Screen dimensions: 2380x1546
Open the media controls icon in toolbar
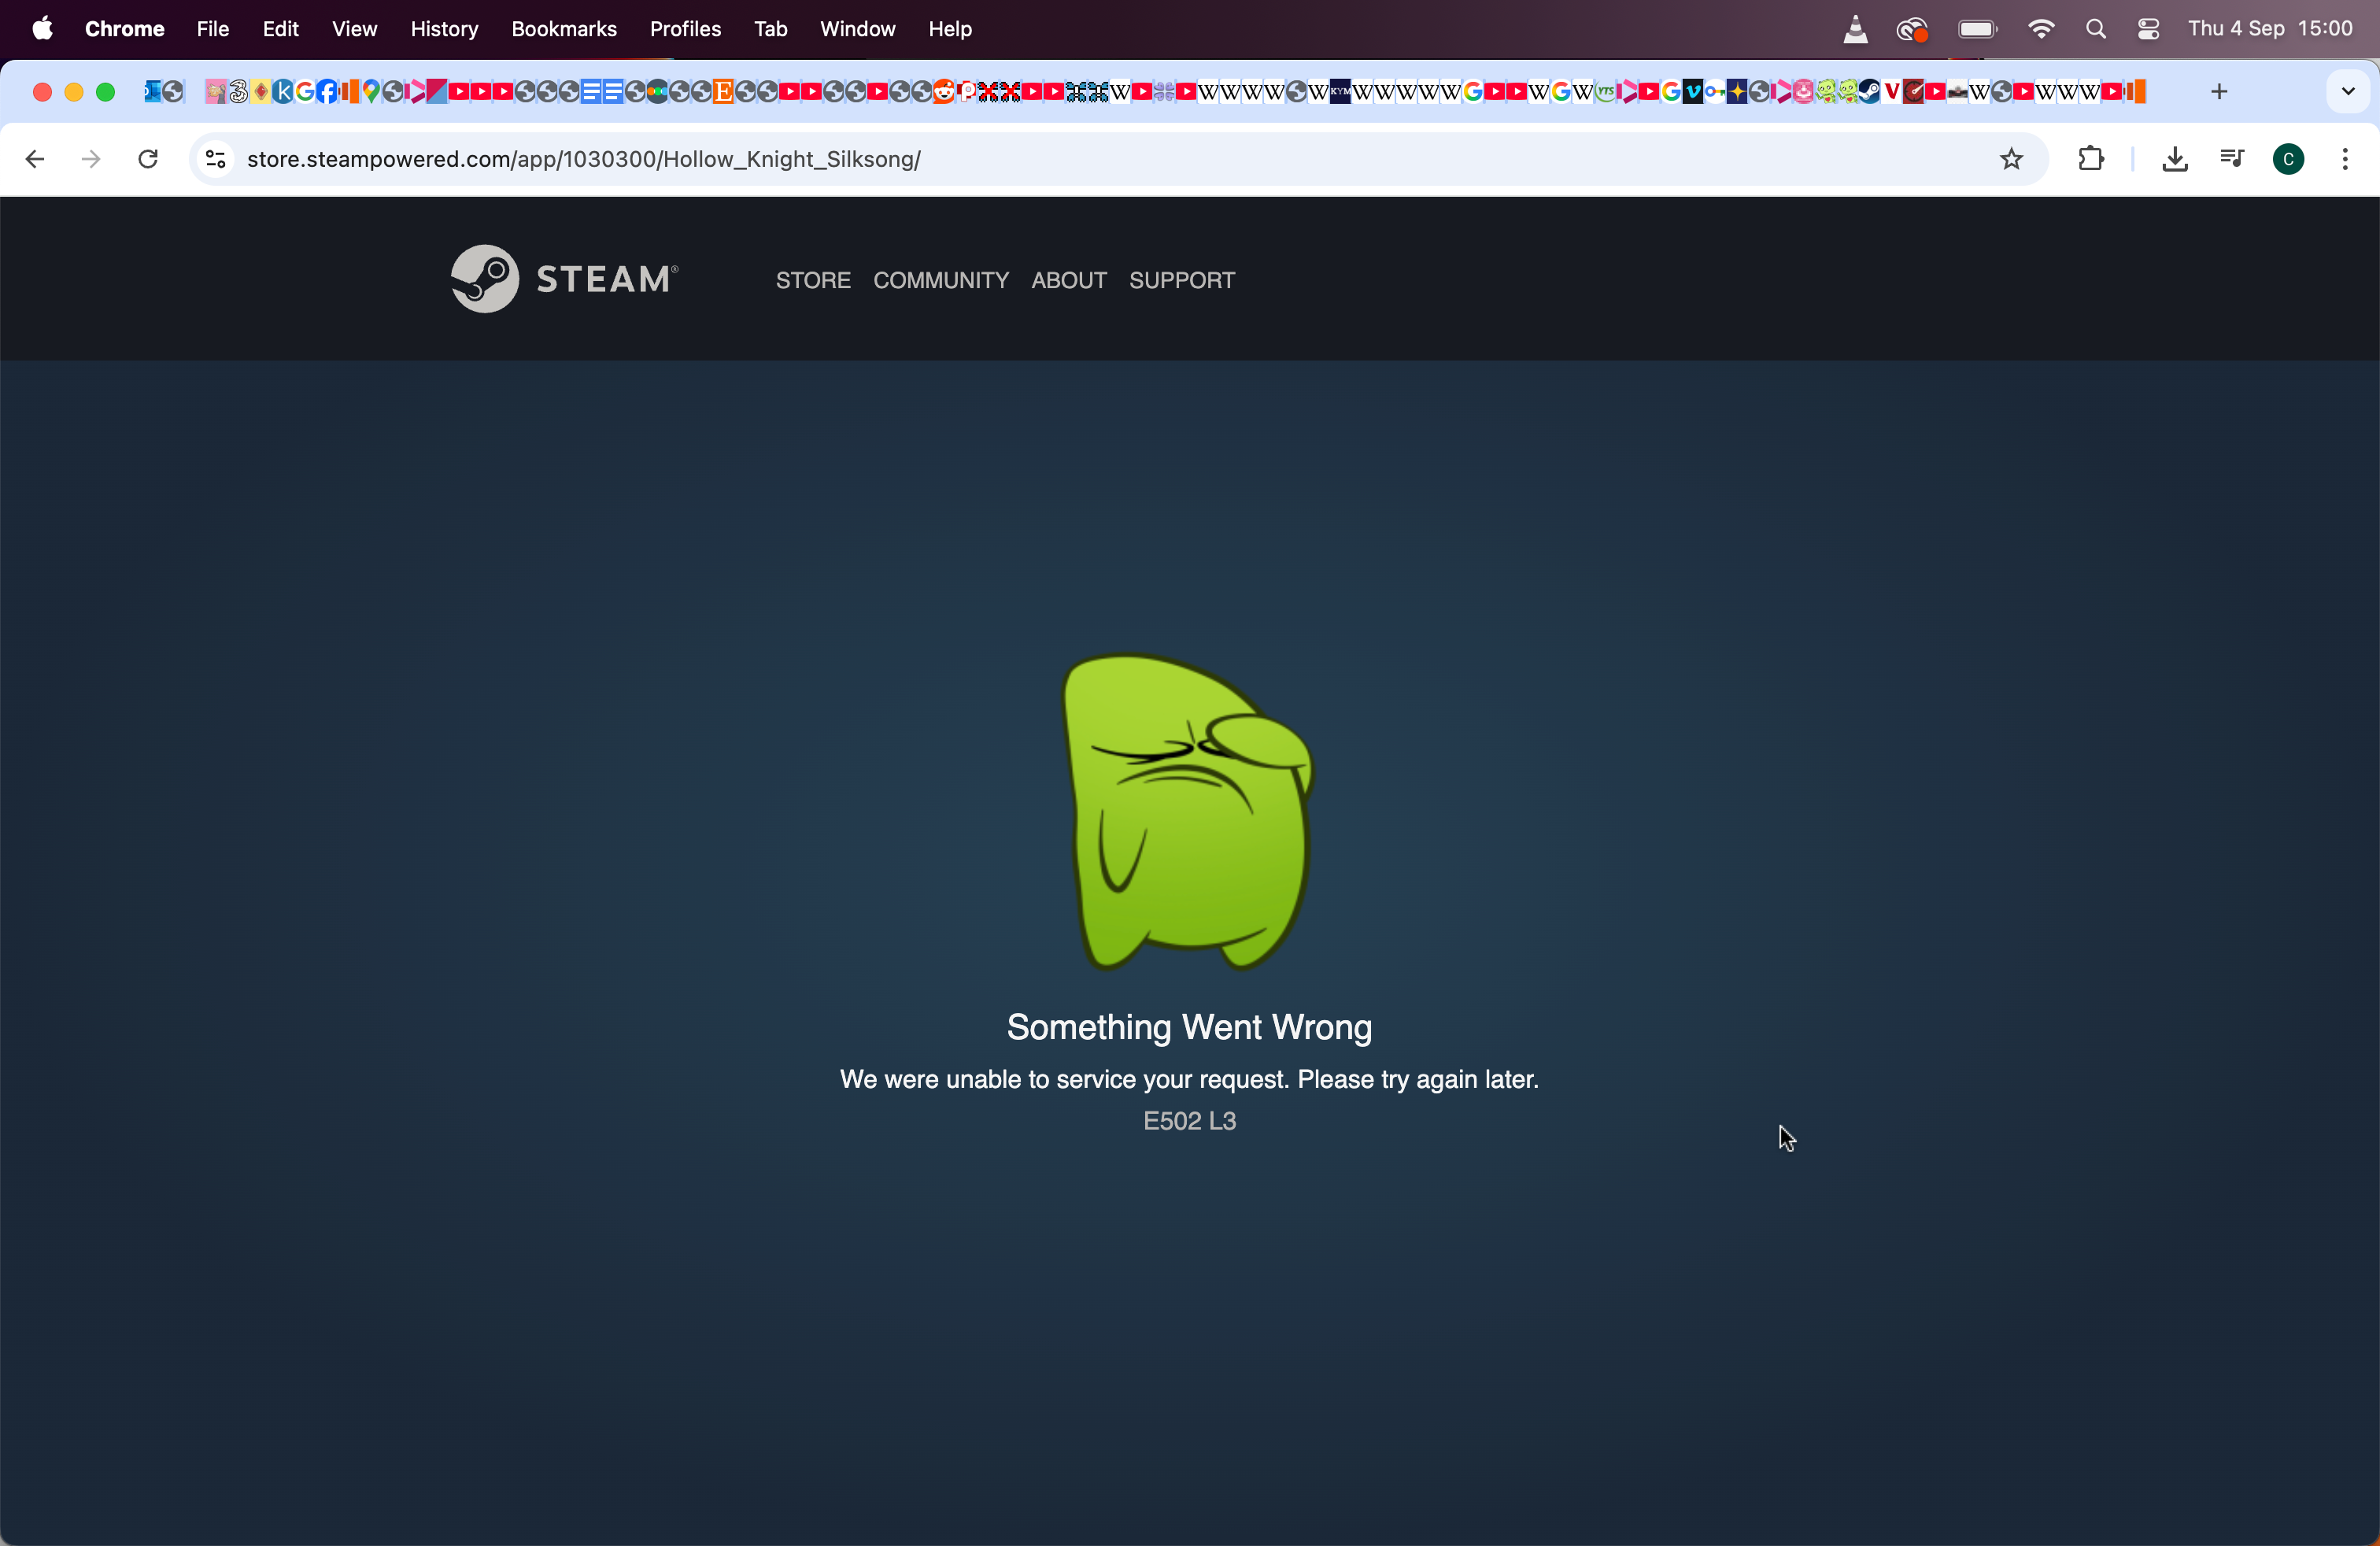tap(2231, 159)
